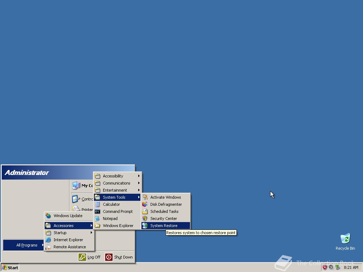Open System Restore from System Tools
The image size is (363, 272).
tap(166, 226)
